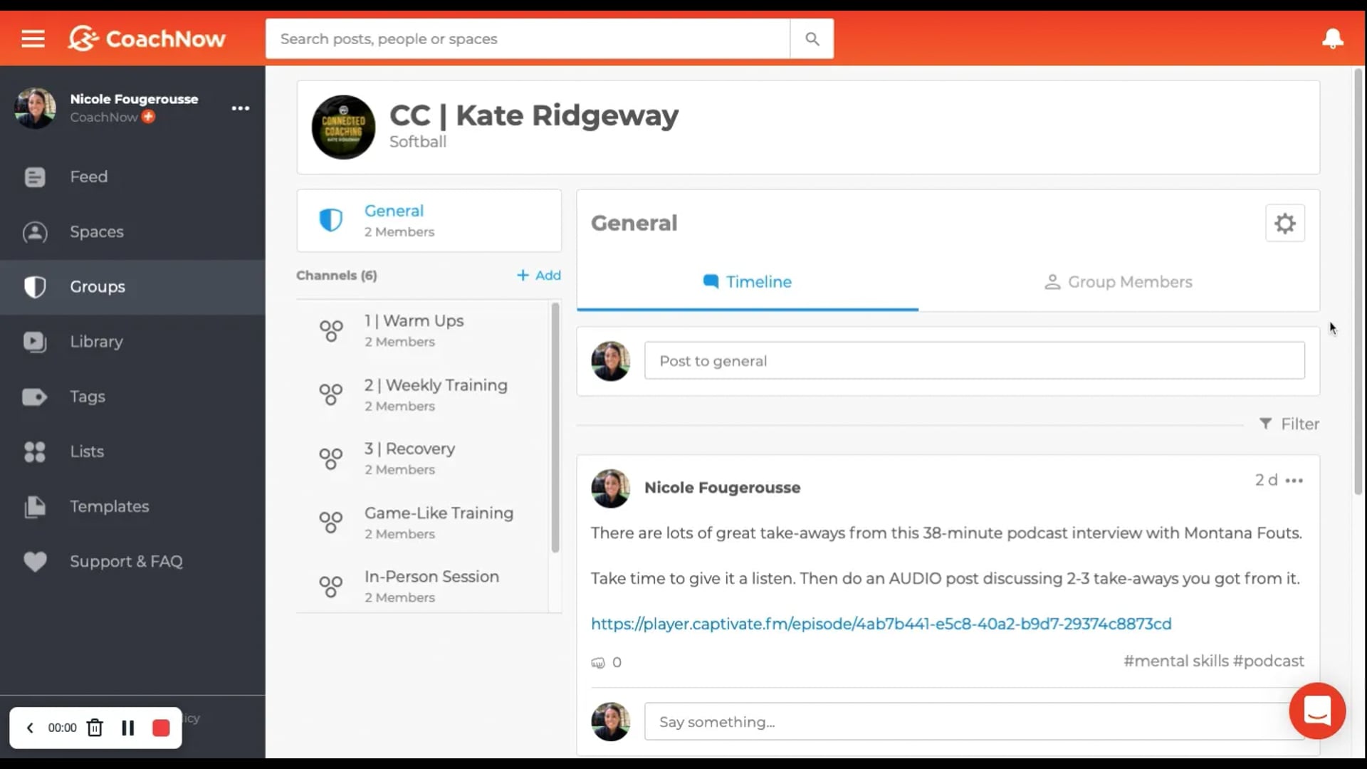Click the Support heart icon
The width and height of the screenshot is (1367, 769).
click(35, 562)
